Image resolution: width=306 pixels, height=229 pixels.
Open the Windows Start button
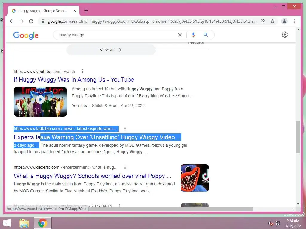click(x=7, y=223)
